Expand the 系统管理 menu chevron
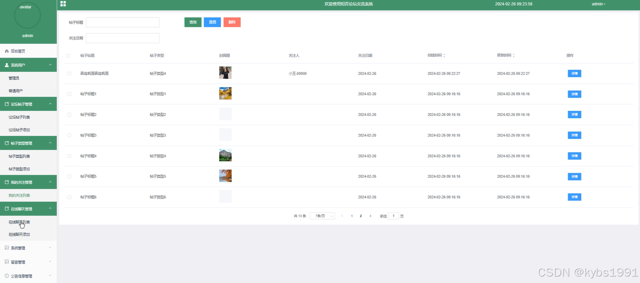The height and width of the screenshot is (283, 640). (x=50, y=247)
